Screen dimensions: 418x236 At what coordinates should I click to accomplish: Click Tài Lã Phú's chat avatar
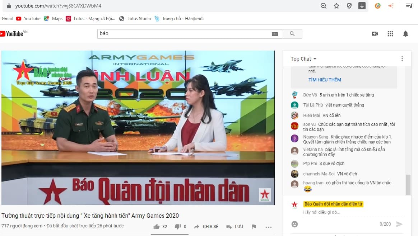pyautogui.click(x=294, y=105)
